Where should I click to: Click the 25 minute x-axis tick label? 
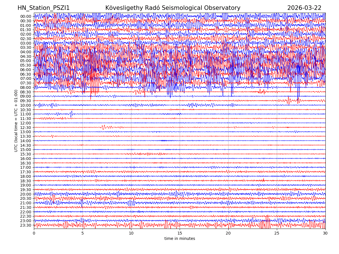pos(277,233)
